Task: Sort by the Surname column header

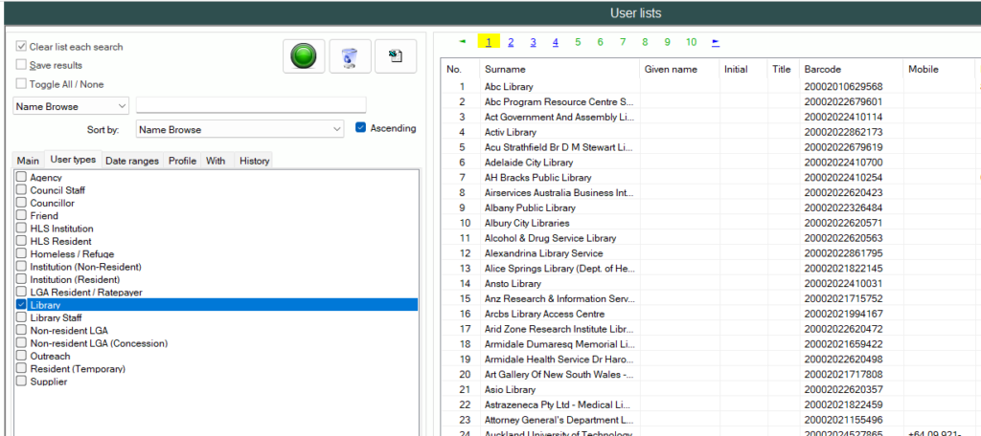Action: (x=559, y=70)
